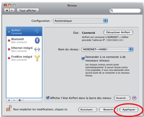The height and width of the screenshot is (117, 144).
Task: Toggle Demander à se connecter à de nouveaux réseaux
Action: [83, 59]
